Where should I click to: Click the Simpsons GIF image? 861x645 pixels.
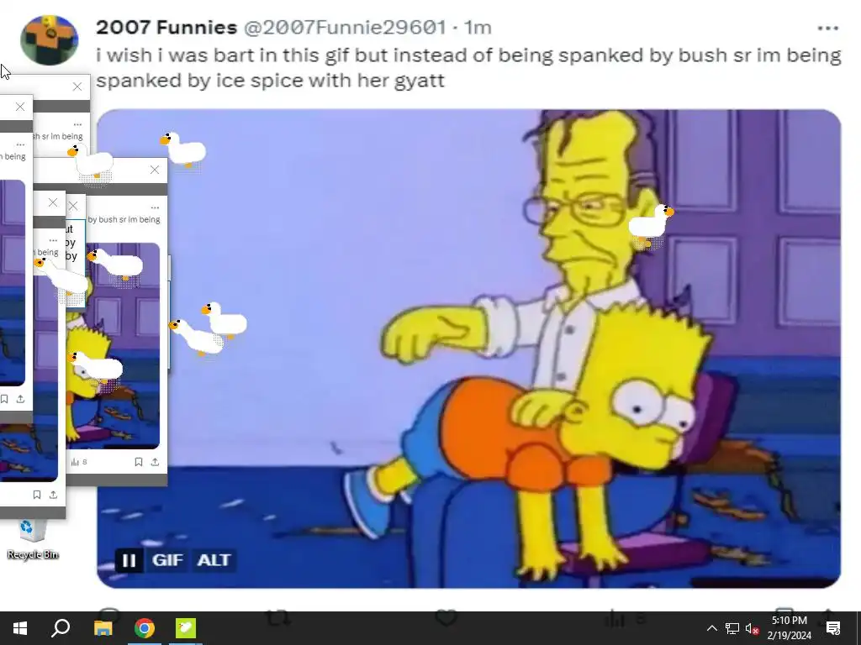(x=468, y=349)
